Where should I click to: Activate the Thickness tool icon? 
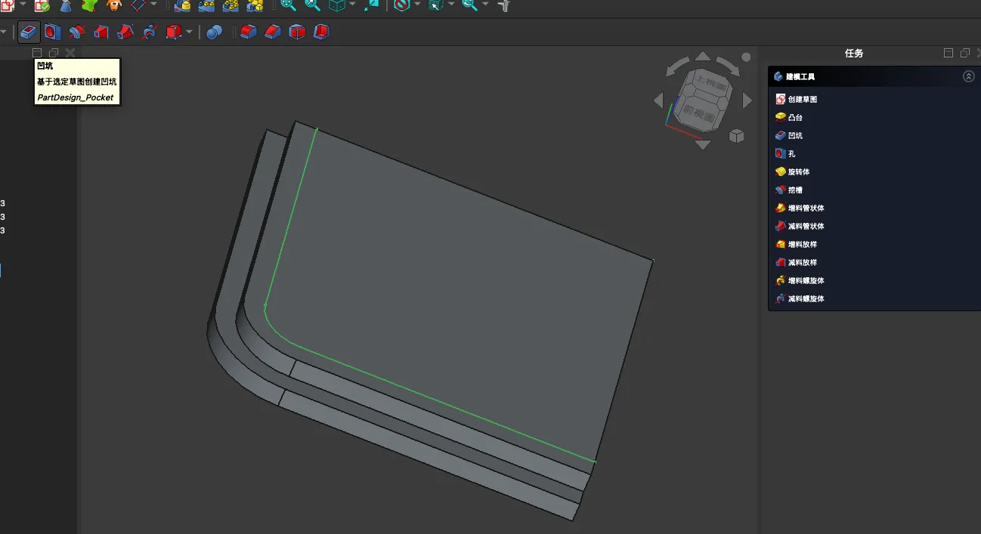point(321,32)
